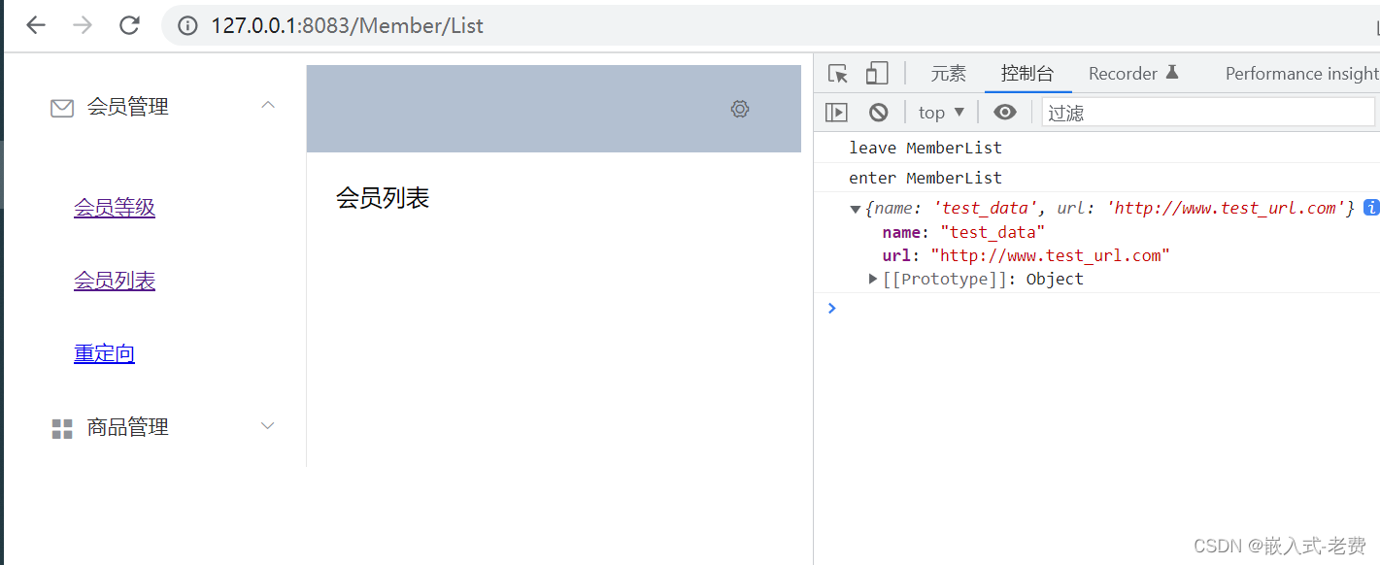Click the settings gear in the page header
The height and width of the screenshot is (565, 1380).
click(x=739, y=109)
